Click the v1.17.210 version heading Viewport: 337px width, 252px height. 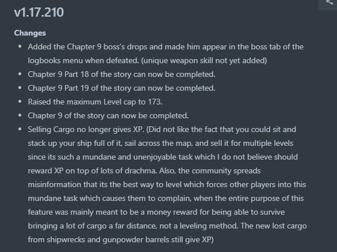[39, 13]
